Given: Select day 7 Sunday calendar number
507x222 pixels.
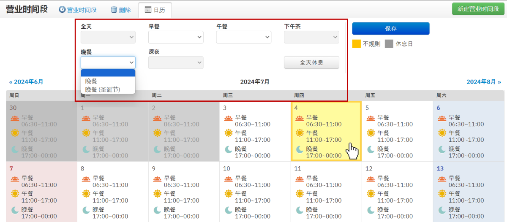Looking at the screenshot, I should [11, 168].
